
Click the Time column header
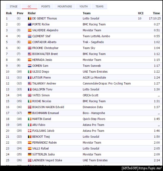156,13
